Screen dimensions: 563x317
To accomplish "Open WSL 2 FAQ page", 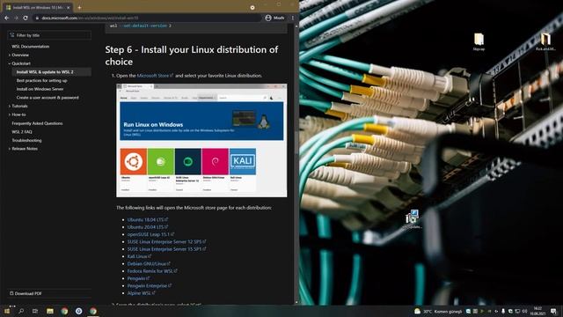I will click(x=22, y=132).
